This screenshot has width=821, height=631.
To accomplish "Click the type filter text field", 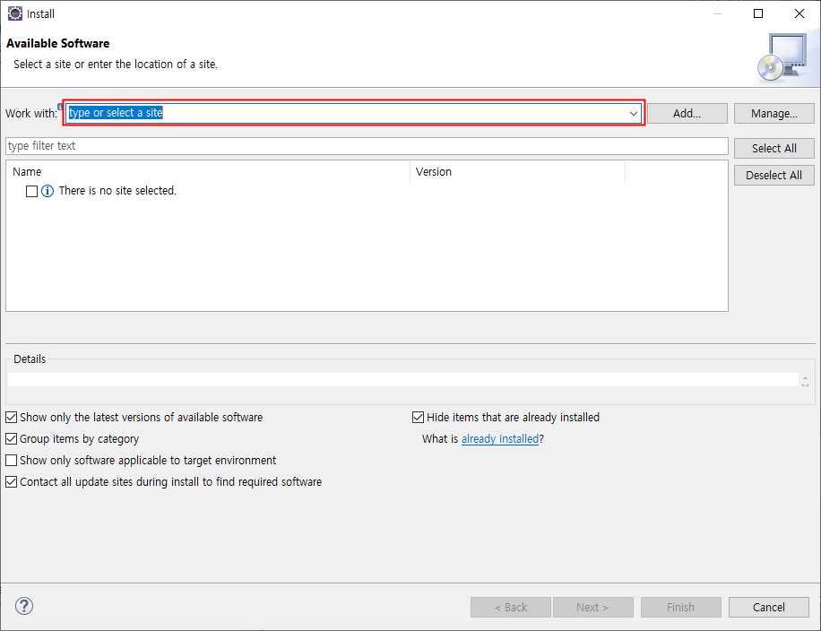I will coord(367,146).
